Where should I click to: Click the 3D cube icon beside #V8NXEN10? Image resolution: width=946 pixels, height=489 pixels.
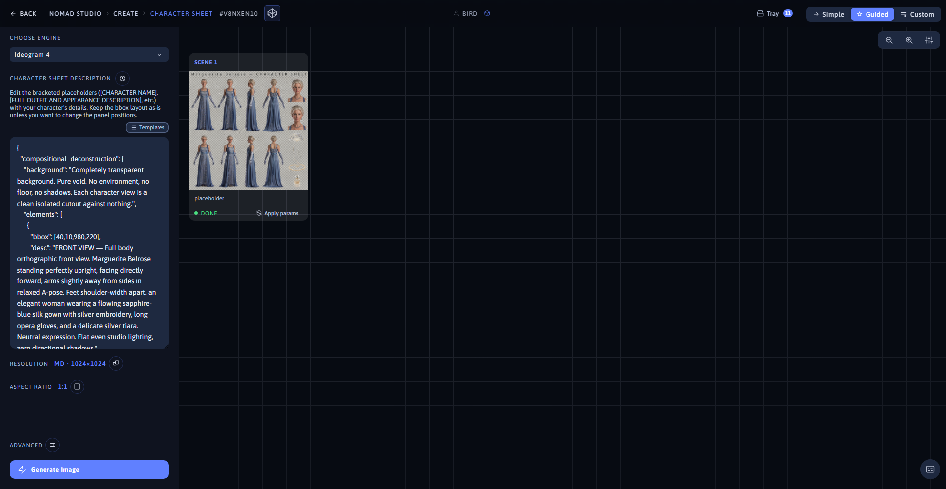coord(272,13)
